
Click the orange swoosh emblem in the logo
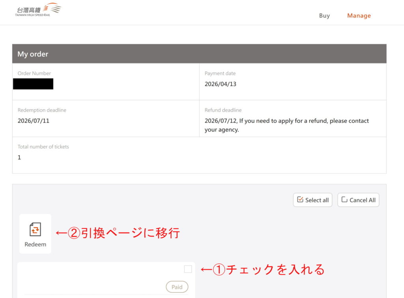52,7
